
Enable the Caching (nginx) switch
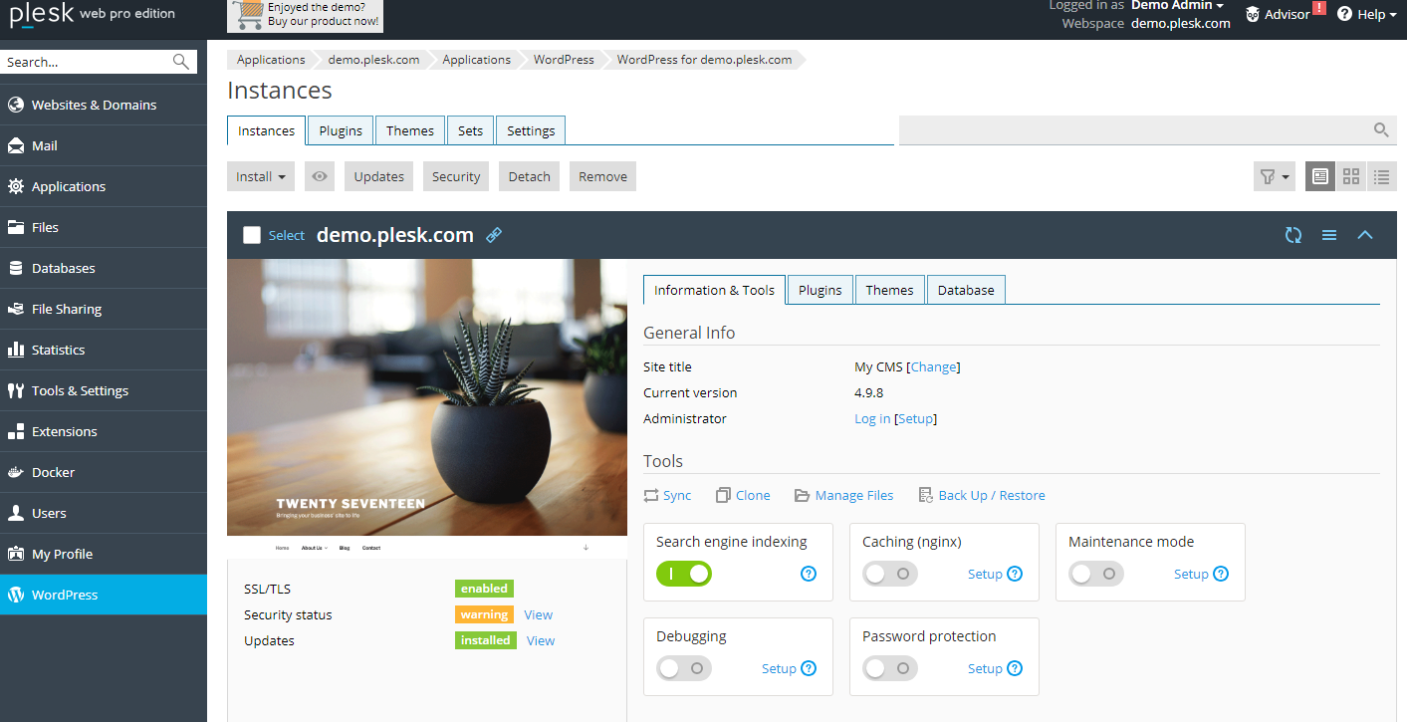click(x=890, y=574)
